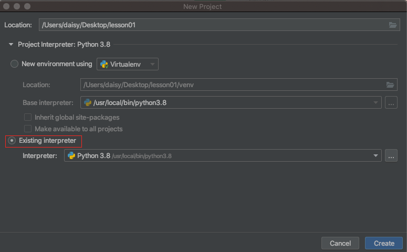Browse folder for venv Location field
Viewport: 407px width, 252px height.
pyautogui.click(x=390, y=85)
